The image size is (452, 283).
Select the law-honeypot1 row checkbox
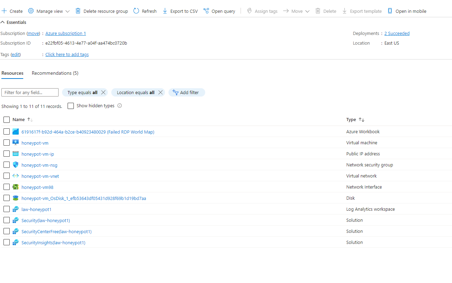pos(7,209)
